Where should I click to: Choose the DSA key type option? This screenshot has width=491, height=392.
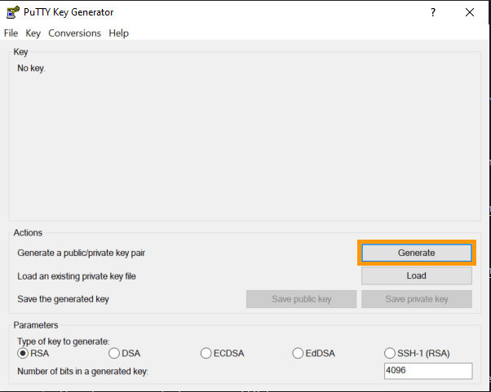coord(114,353)
